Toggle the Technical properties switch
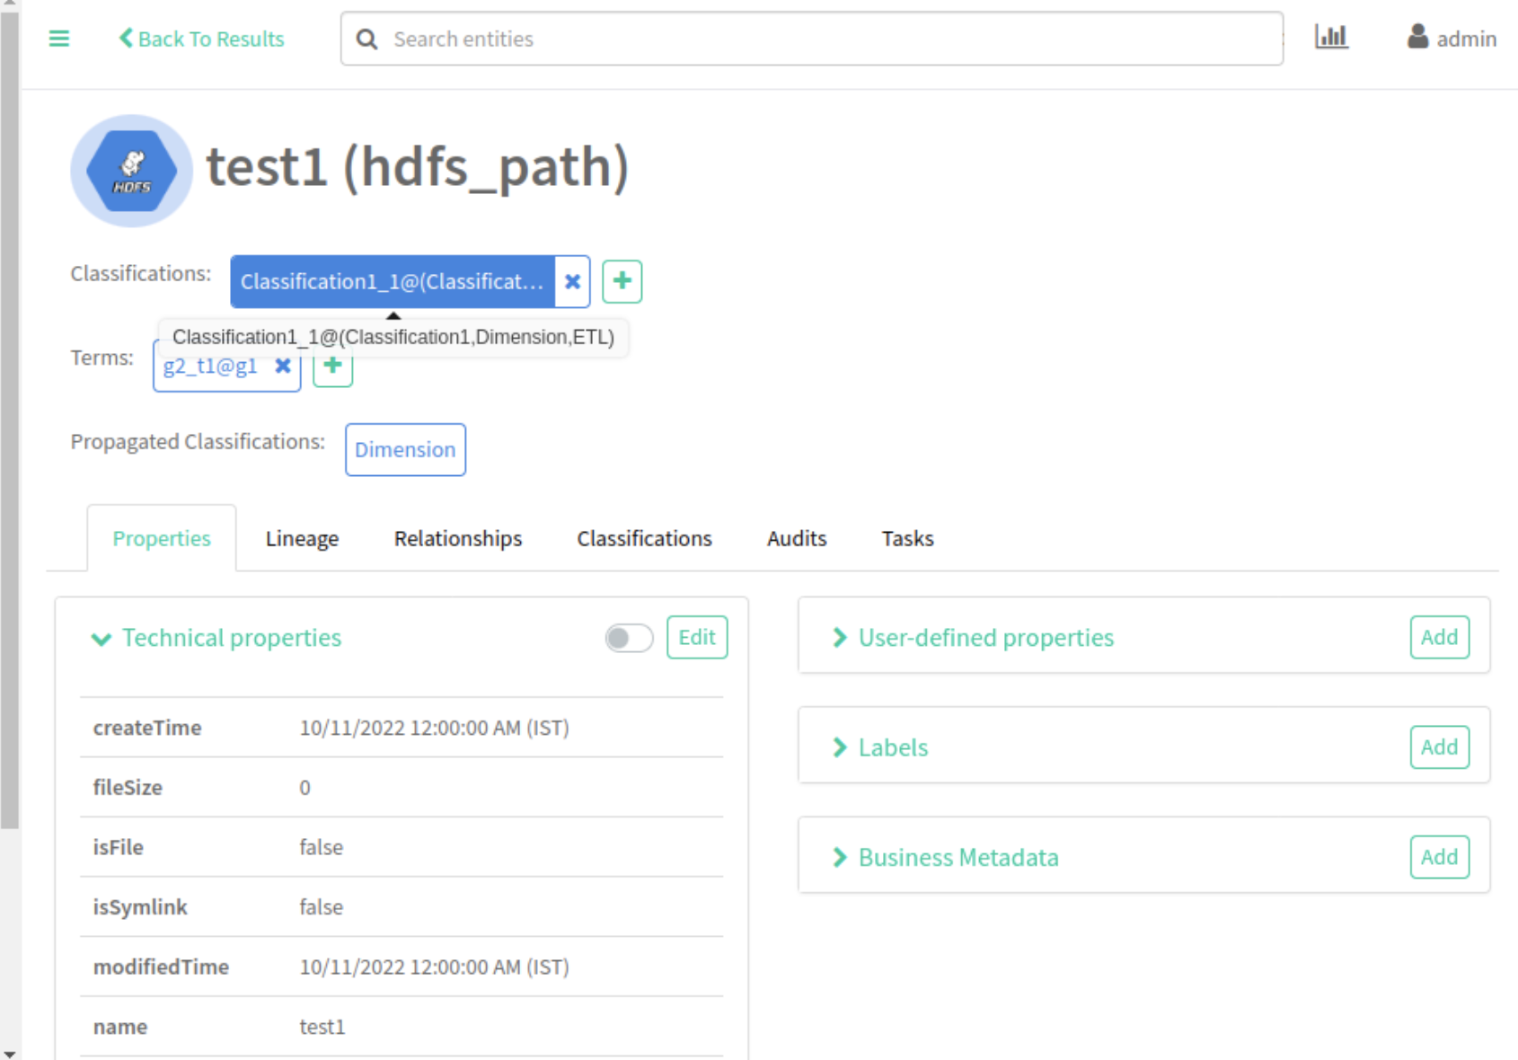The height and width of the screenshot is (1060, 1518). [629, 638]
